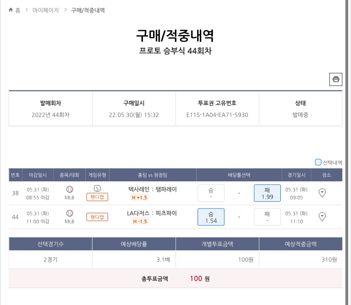Go to 마이페이지 breadcrumb link

tap(45, 10)
